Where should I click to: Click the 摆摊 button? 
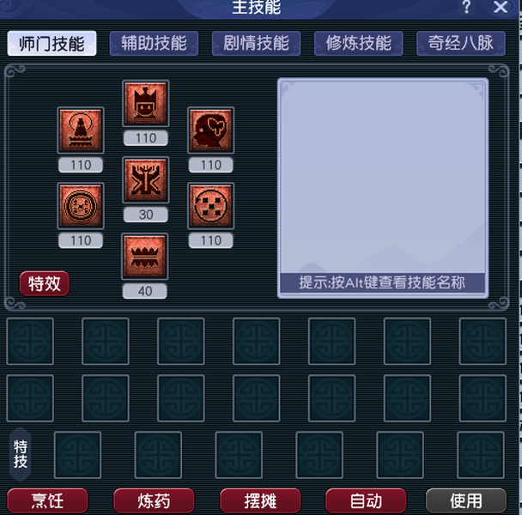[260, 500]
